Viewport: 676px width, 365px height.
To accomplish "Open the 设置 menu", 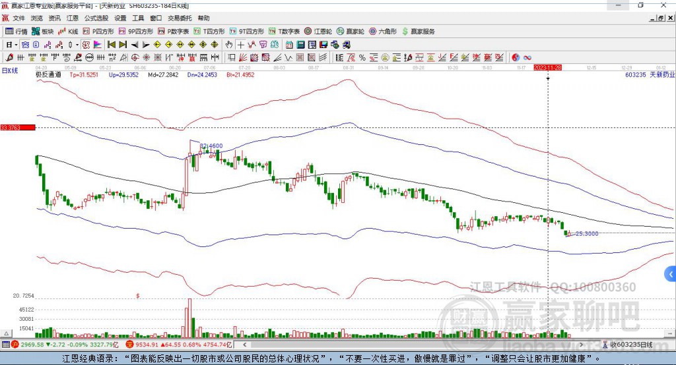I will [120, 18].
